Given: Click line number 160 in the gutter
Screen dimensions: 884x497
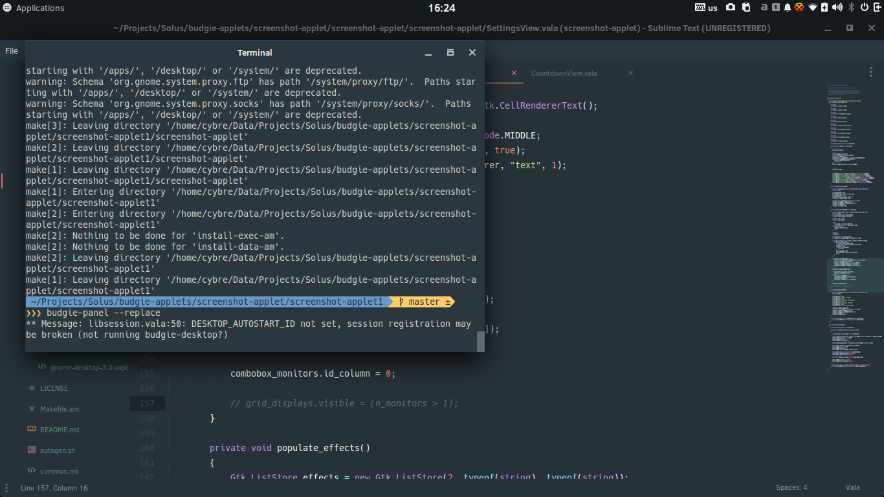Looking at the screenshot, I should (147, 448).
